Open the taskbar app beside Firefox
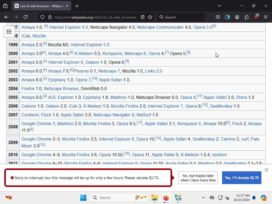The image size is (272, 204). [178, 198]
